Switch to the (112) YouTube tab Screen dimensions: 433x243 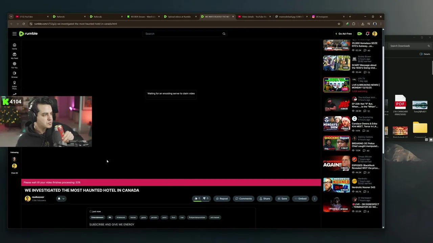click(32, 17)
